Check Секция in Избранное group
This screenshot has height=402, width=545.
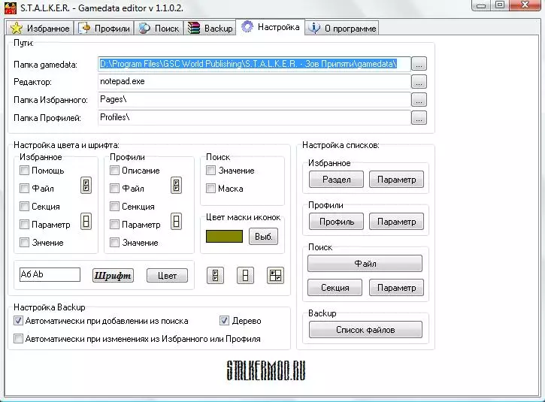coord(24,207)
